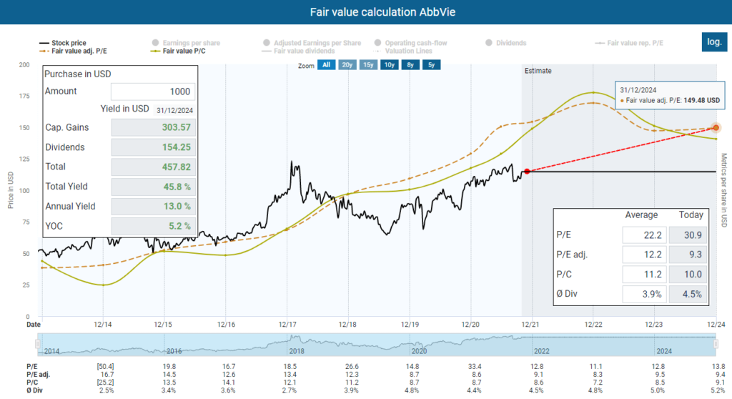Screen dimensions: 732x399
Task: Click today's Ø Div value 4.5%
Action: point(688,295)
